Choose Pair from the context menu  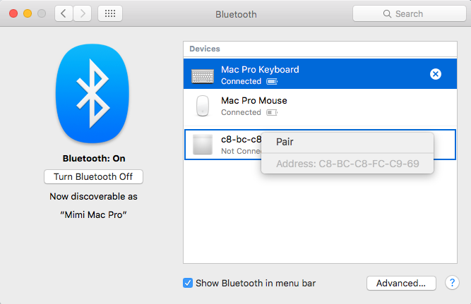347,142
